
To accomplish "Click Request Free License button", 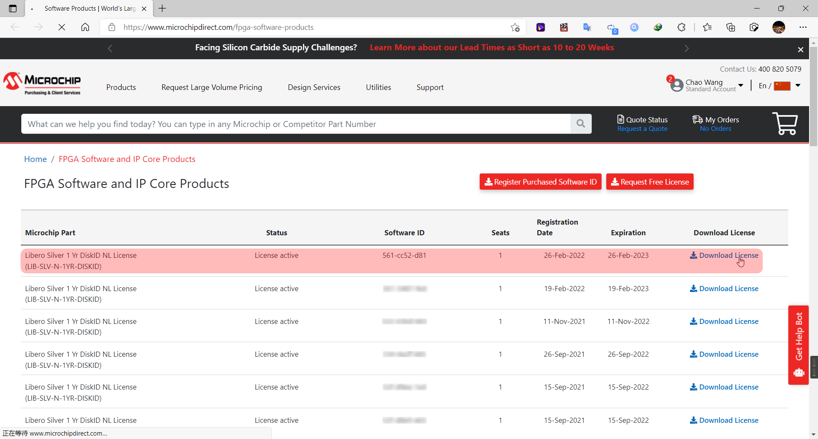I will point(650,182).
